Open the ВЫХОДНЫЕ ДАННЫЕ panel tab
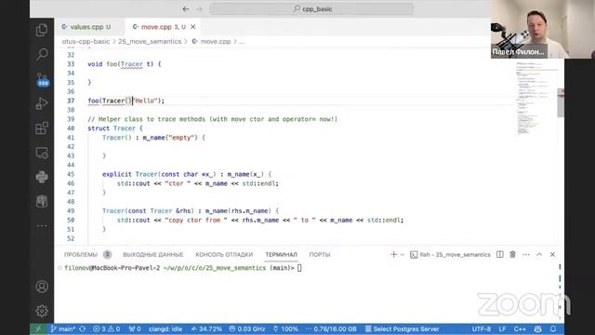The width and height of the screenshot is (595, 335). point(152,254)
